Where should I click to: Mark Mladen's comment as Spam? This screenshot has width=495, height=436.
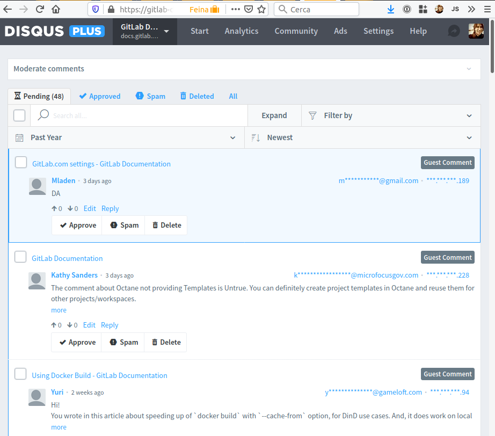(x=123, y=225)
